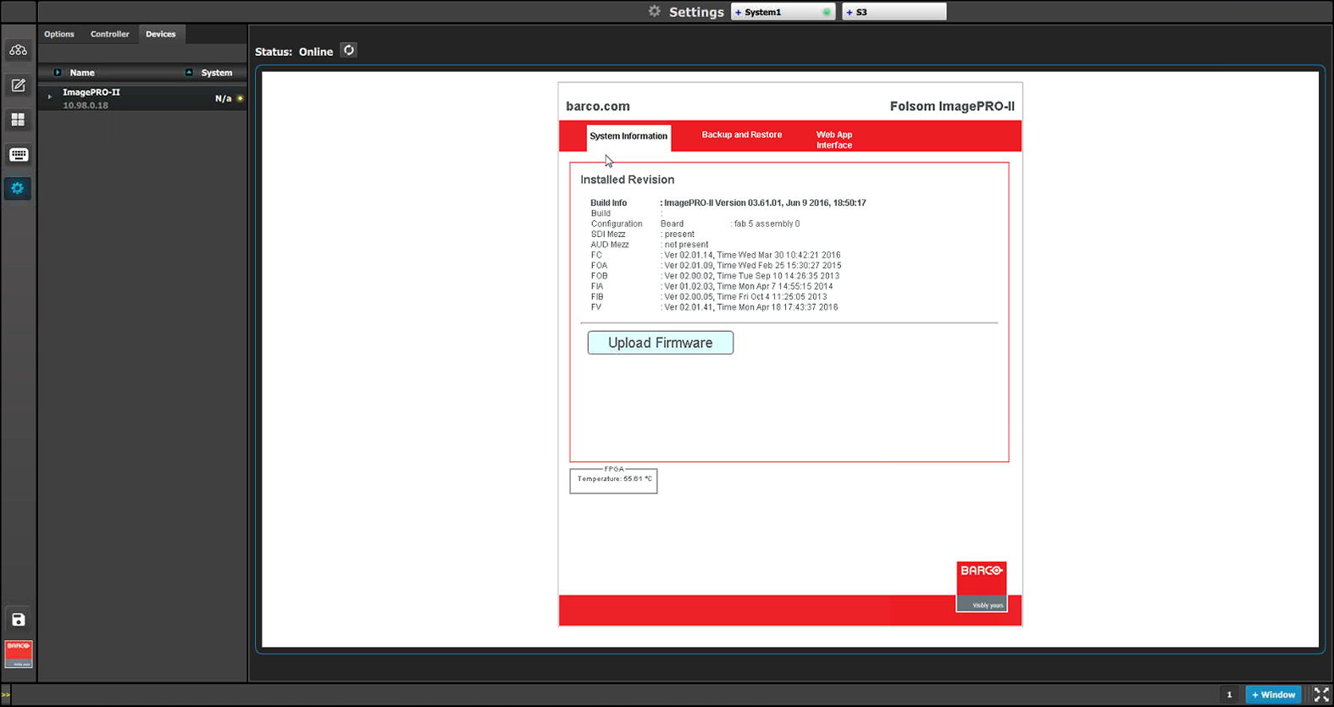Image resolution: width=1334 pixels, height=707 pixels.
Task: Click the Settings gear icon in title bar
Action: (654, 12)
